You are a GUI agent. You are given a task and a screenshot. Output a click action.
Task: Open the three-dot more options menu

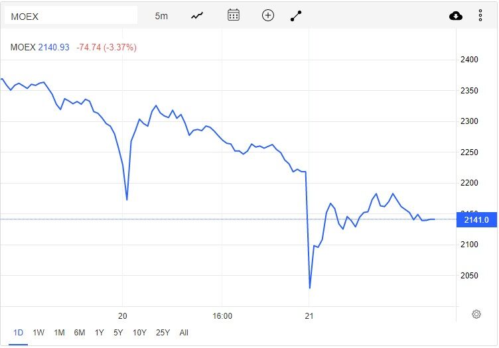480,15
